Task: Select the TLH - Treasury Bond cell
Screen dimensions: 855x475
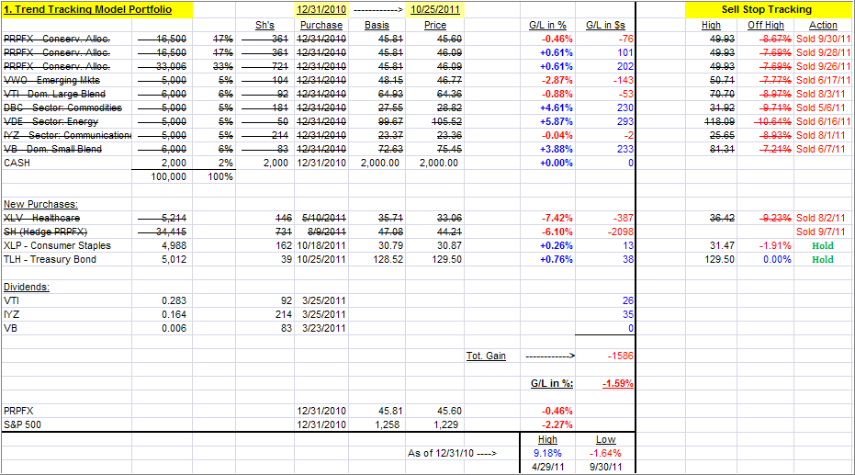Action: click(50, 260)
